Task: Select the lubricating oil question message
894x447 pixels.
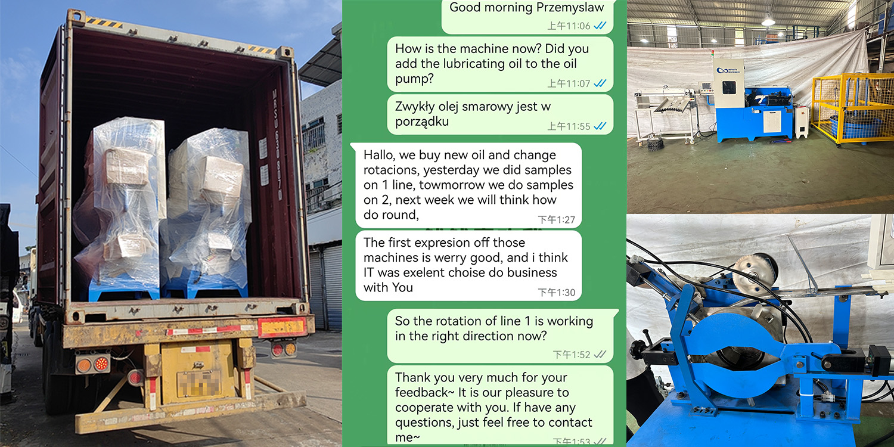Action: pyautogui.click(x=500, y=64)
